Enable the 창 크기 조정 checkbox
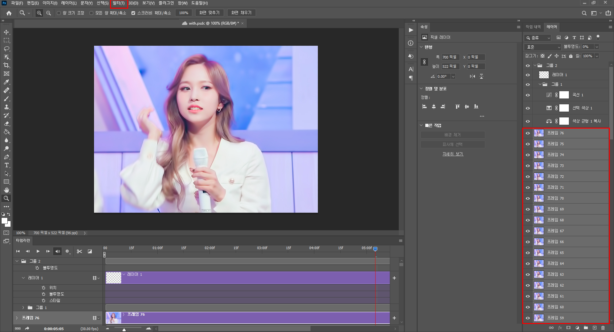614x332 pixels. click(x=59, y=13)
